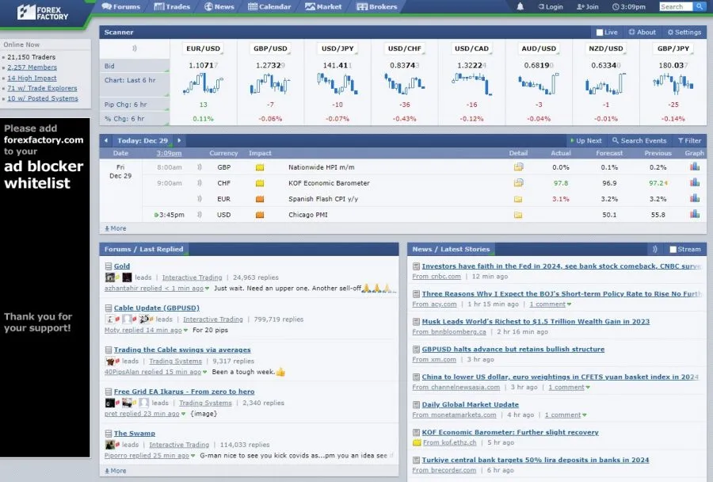Click the orange impact icon for Chicago PMI

point(260,215)
